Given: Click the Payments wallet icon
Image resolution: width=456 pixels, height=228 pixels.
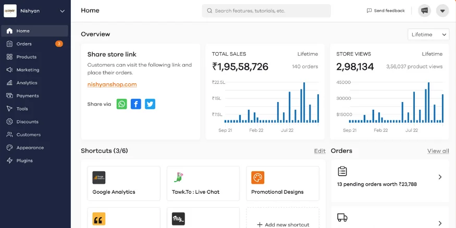Looking at the screenshot, I should [x=9, y=96].
